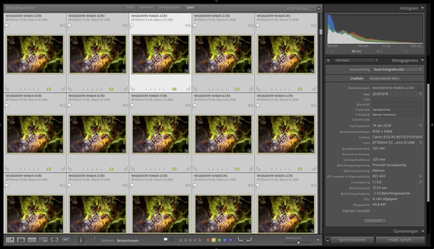434x249 pixels.
Task: Click Instell. synchr. button
Action: [400, 240]
